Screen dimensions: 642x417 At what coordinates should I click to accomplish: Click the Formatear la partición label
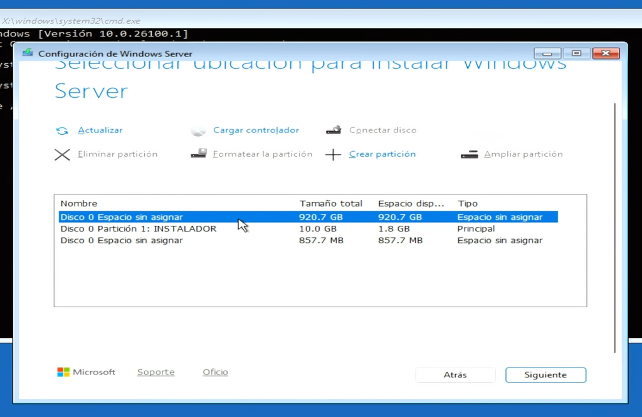click(x=263, y=154)
